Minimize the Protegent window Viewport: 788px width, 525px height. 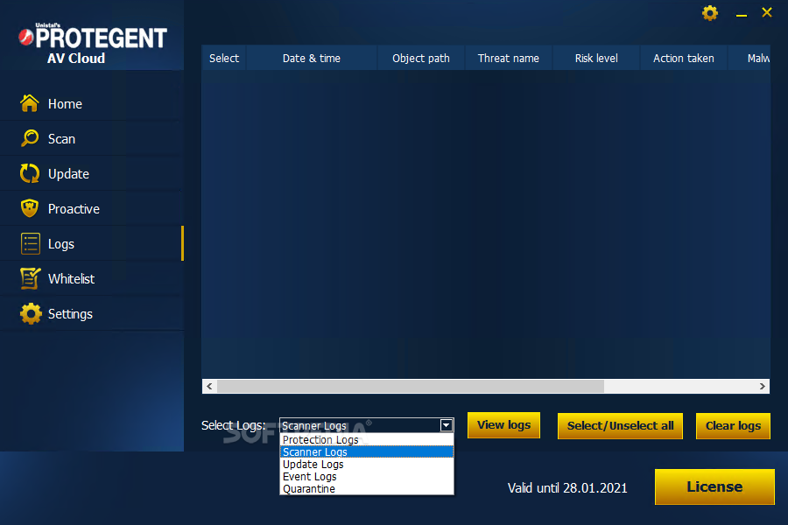(x=742, y=15)
